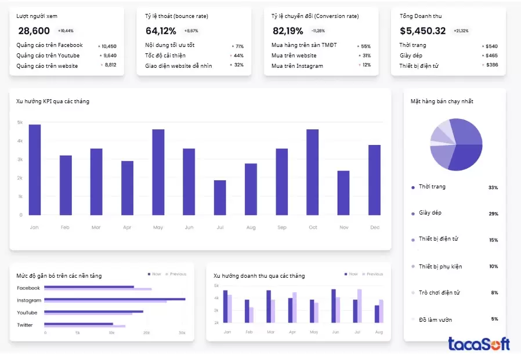Toggle Previous legend in monthly revenue chart
This screenshot has width=521, height=356.
371,274
